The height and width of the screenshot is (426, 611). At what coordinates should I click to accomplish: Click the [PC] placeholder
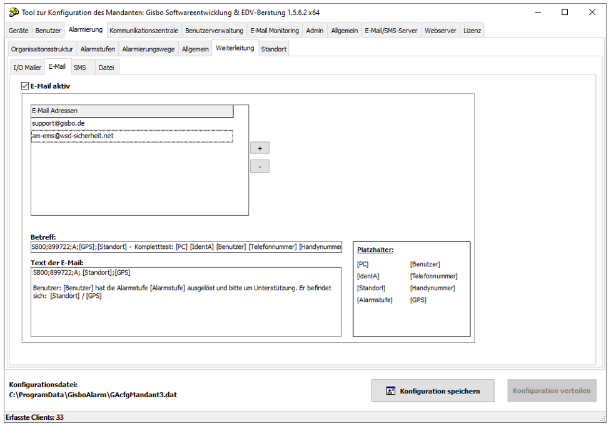coord(362,264)
